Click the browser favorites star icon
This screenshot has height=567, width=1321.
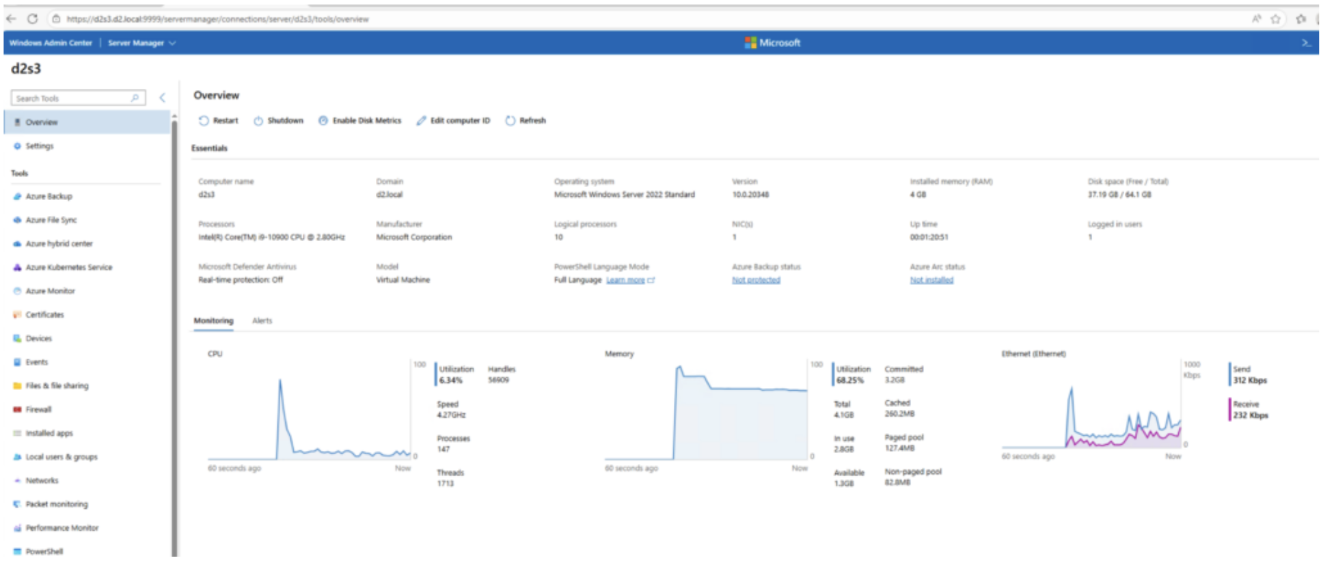1275,19
